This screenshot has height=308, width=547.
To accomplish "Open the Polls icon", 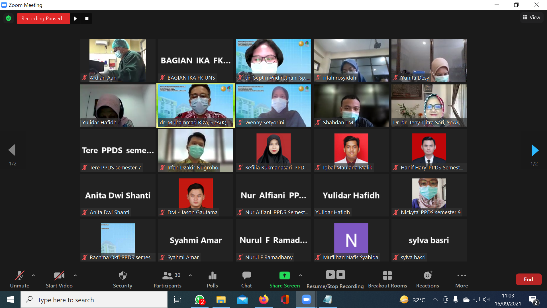I will pos(212,279).
